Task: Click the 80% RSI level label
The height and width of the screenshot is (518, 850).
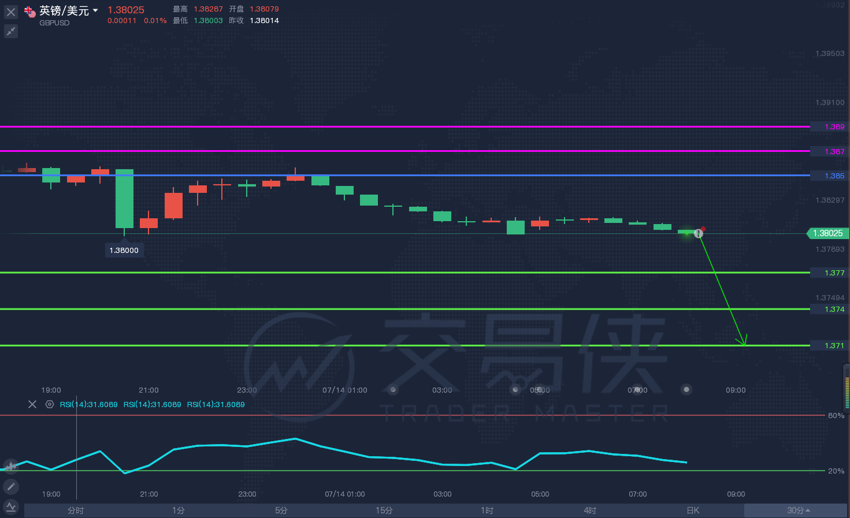Action: point(836,415)
